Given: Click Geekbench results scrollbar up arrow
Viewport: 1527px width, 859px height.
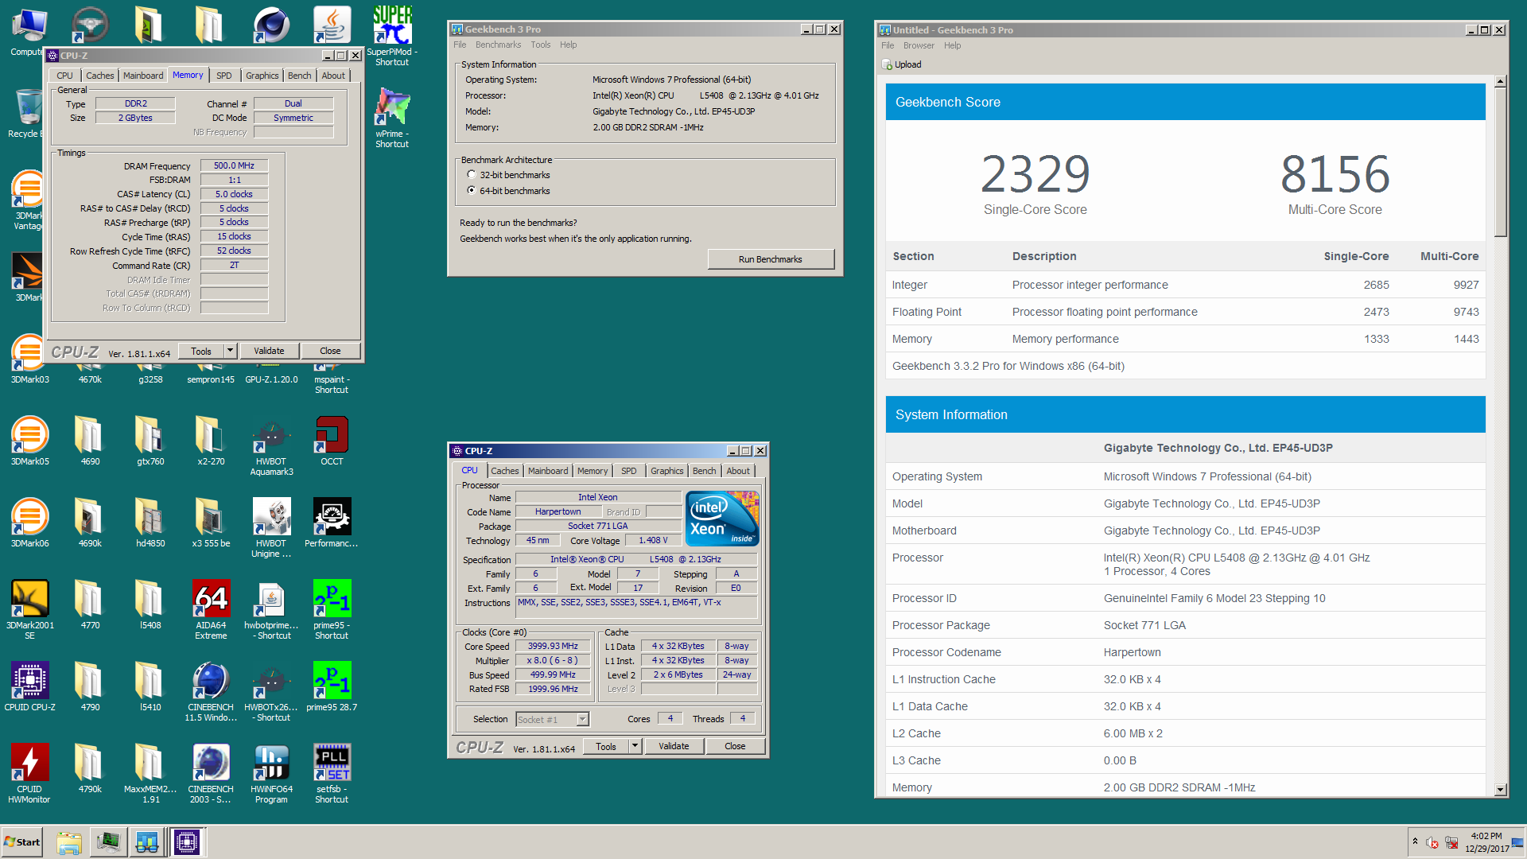Looking at the screenshot, I should tap(1501, 81).
